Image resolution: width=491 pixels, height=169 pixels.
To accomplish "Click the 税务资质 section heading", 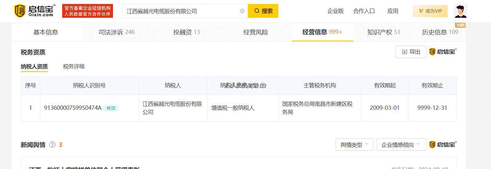I will pos(33,52).
